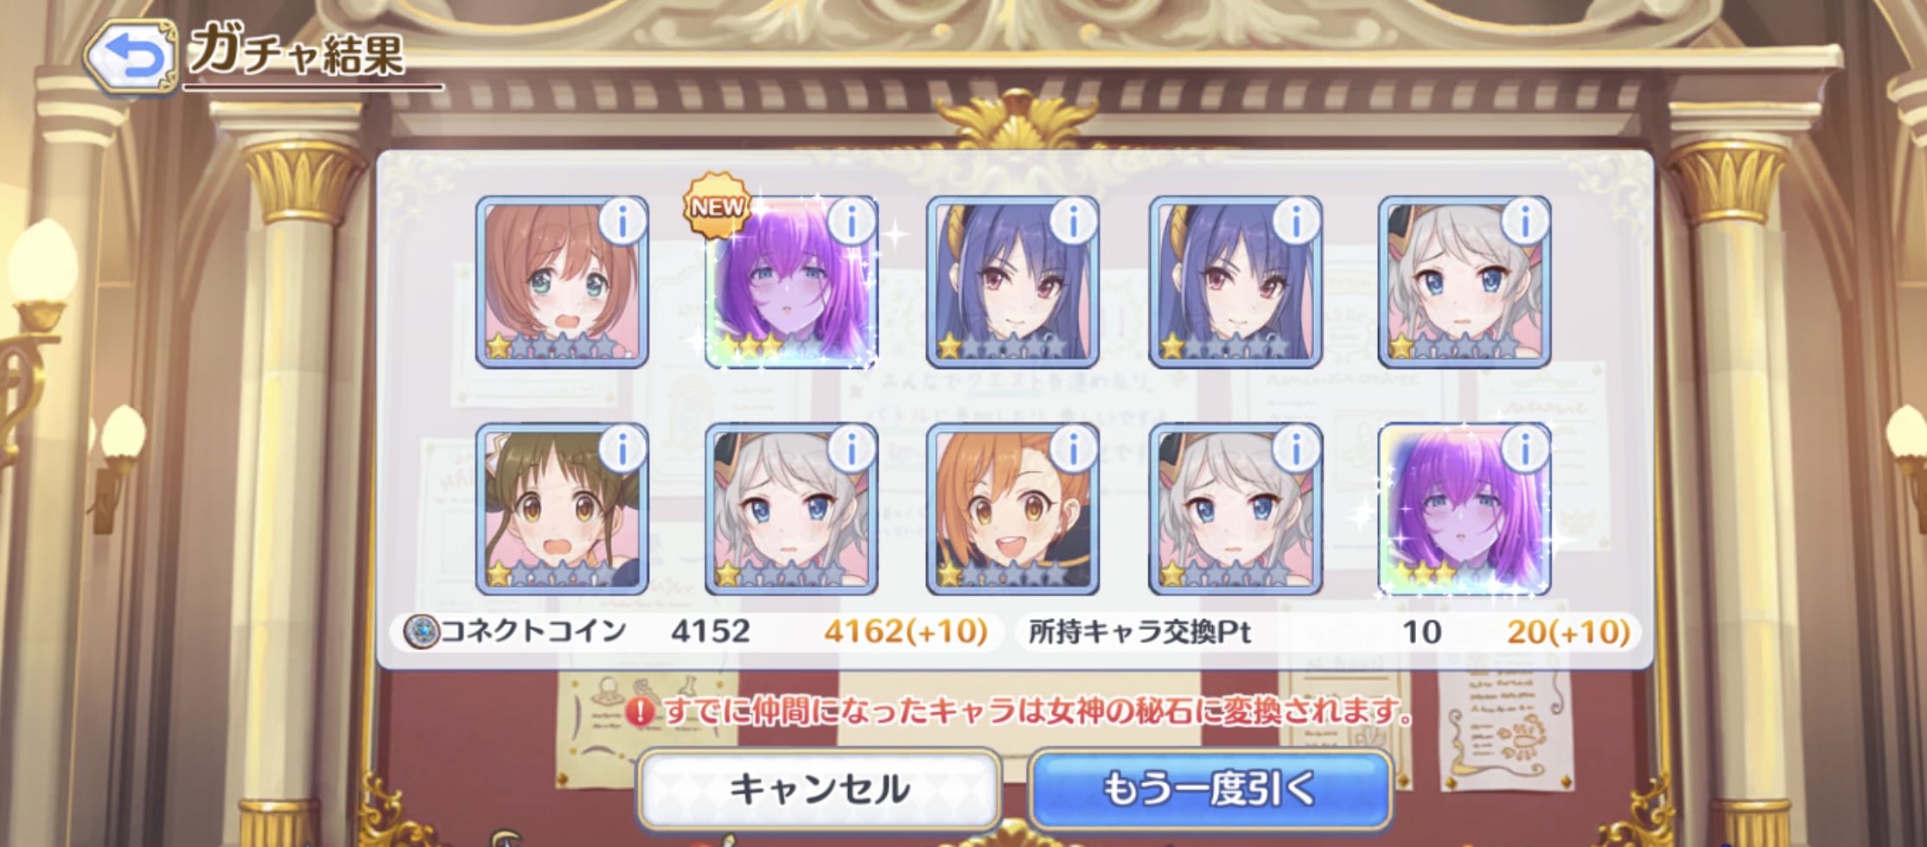
Task: Tap info icon on bottom-right purple-haired card
Action: (x=1525, y=448)
